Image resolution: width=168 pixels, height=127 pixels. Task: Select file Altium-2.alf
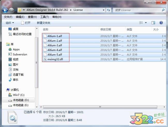tap(104, 41)
